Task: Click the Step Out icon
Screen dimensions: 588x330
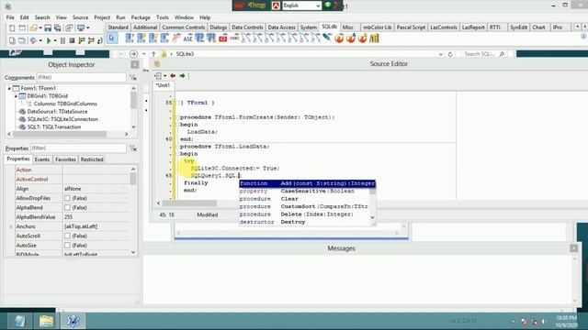Action: tap(100, 40)
